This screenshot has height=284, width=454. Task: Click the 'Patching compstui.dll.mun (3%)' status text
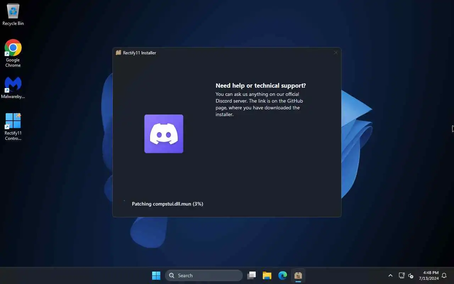tap(167, 204)
